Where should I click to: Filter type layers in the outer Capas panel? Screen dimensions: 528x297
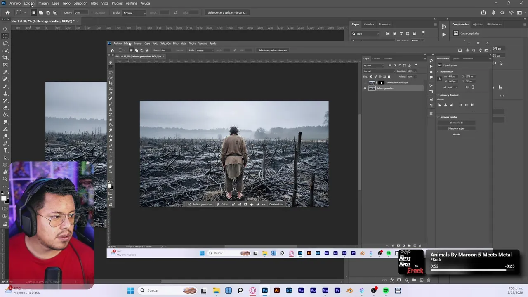[x=401, y=33]
